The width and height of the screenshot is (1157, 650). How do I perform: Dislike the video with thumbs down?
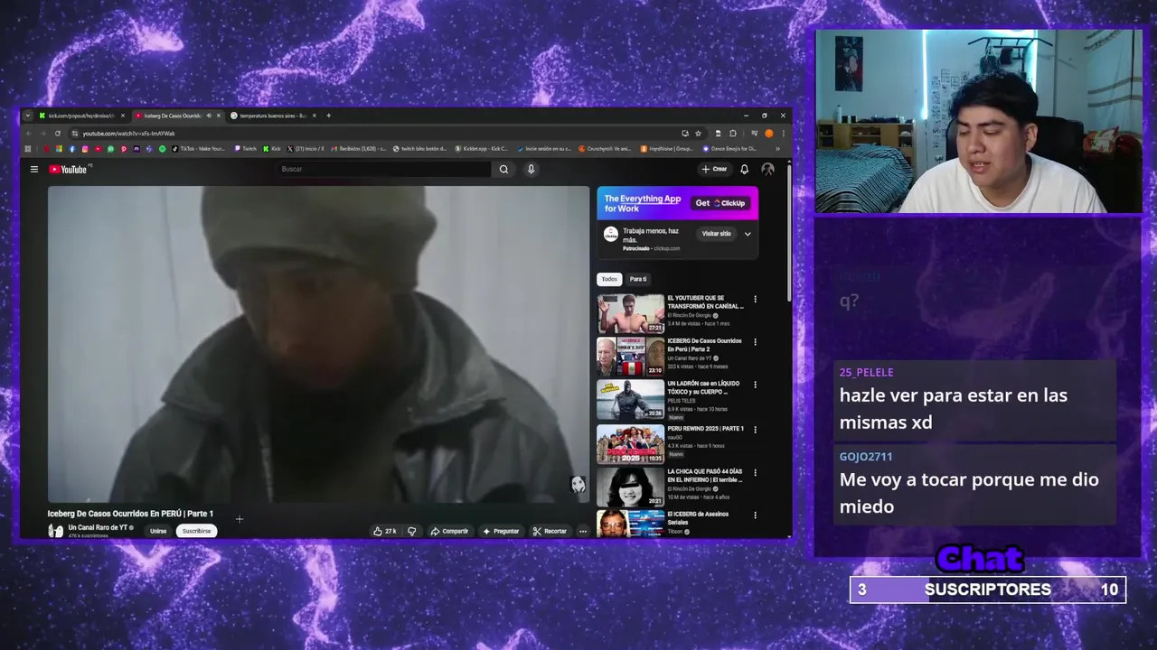click(411, 531)
